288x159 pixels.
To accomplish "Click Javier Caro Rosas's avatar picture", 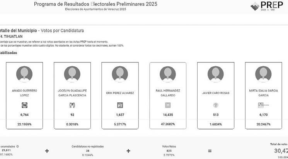I will [x=216, y=74].
